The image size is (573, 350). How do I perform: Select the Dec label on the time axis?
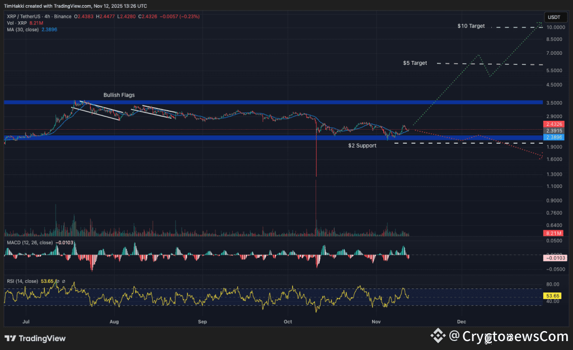point(461,321)
